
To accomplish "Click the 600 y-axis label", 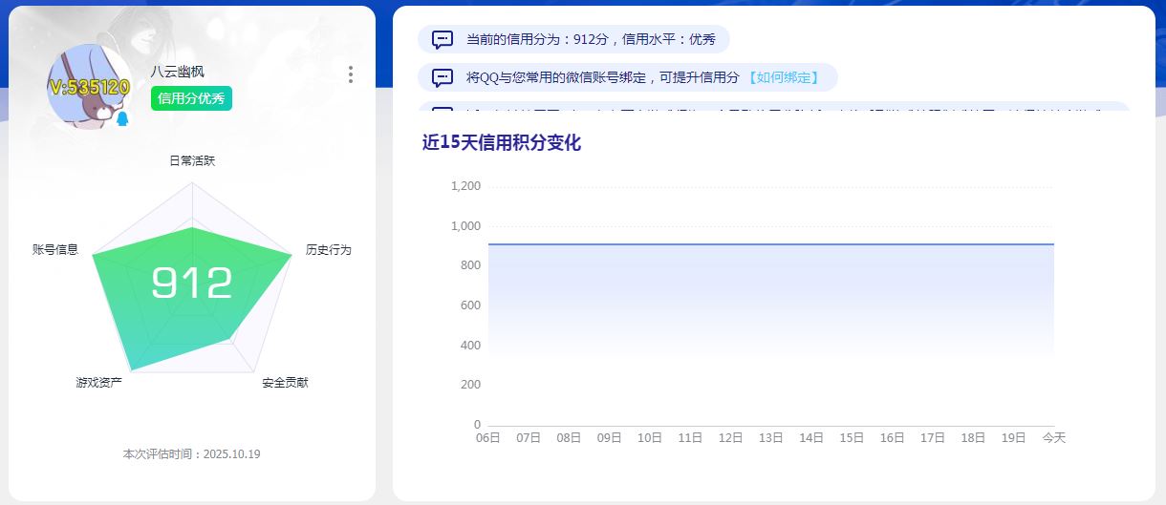I will click(x=470, y=305).
